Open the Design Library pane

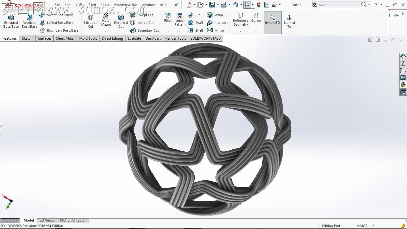[x=403, y=64]
